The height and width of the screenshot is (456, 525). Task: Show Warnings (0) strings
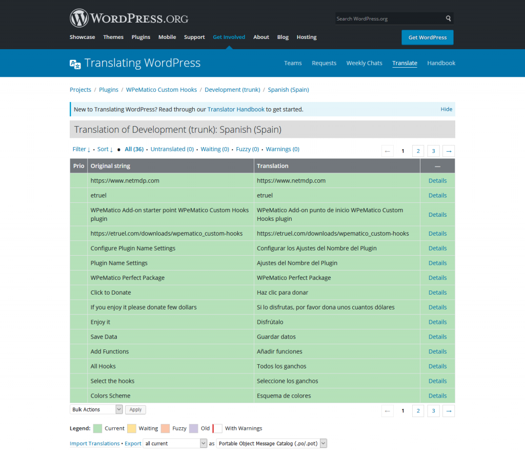point(282,149)
